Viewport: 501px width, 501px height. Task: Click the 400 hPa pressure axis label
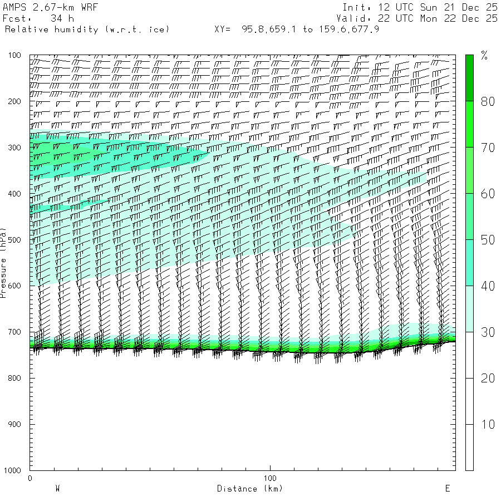[14, 194]
